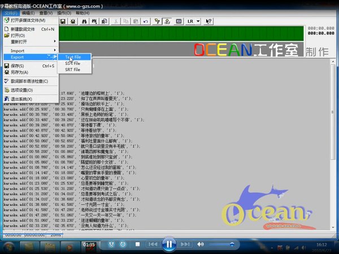Click the undo arrow toolbar icon
The image size is (339, 254).
[146, 21]
